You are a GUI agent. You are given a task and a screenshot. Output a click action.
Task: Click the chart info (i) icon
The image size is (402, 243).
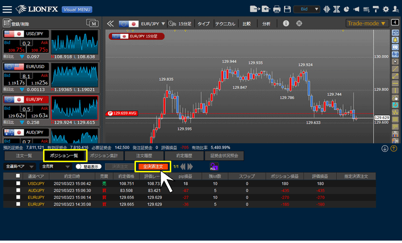coord(286,23)
